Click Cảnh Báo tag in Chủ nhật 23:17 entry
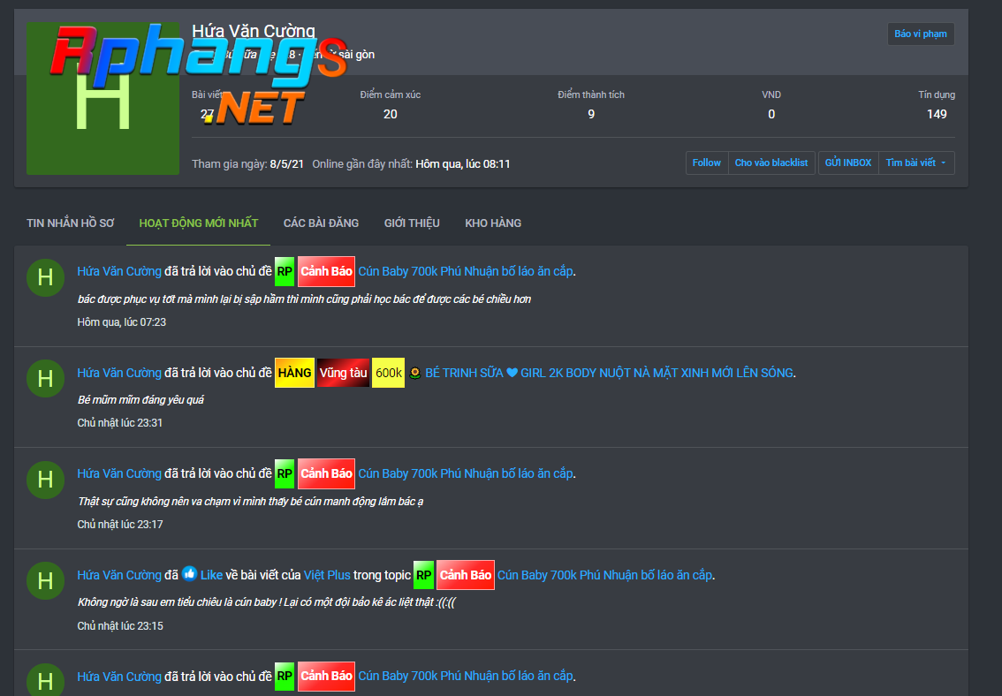This screenshot has width=1002, height=696. pyautogui.click(x=327, y=473)
